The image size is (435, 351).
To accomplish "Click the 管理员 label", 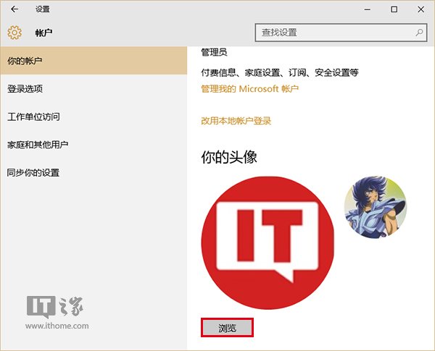I will 214,52.
